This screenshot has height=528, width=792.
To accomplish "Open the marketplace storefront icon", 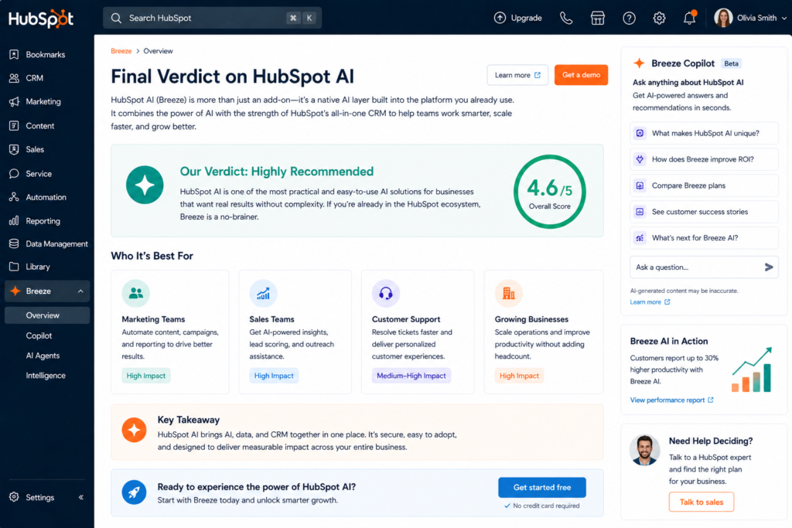I will pyautogui.click(x=598, y=19).
